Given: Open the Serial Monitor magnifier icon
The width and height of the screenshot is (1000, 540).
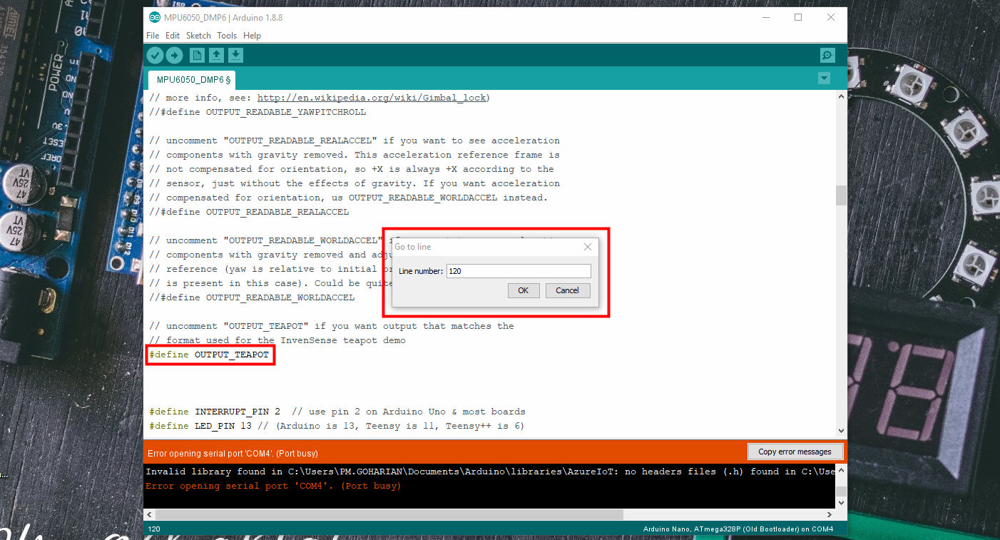Looking at the screenshot, I should [x=827, y=56].
